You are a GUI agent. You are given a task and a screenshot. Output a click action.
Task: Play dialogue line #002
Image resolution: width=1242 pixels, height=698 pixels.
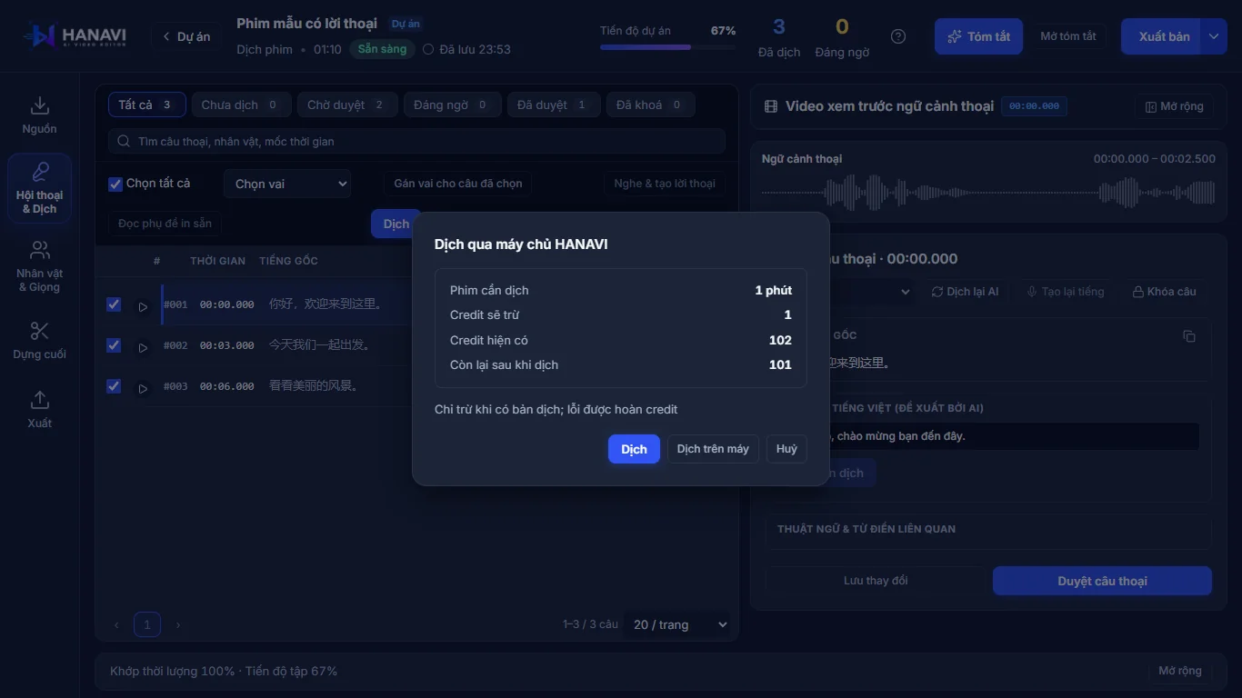click(x=143, y=347)
